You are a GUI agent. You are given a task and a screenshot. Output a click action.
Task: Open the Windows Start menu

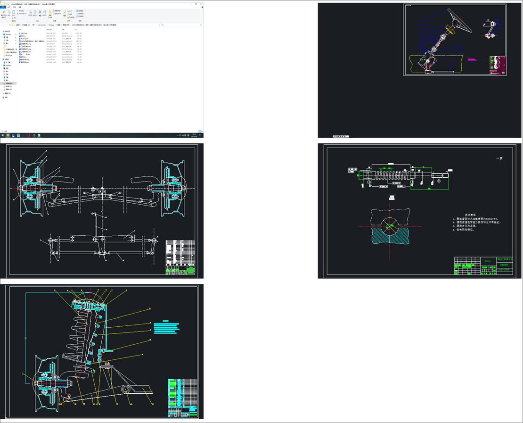[x=3, y=135]
